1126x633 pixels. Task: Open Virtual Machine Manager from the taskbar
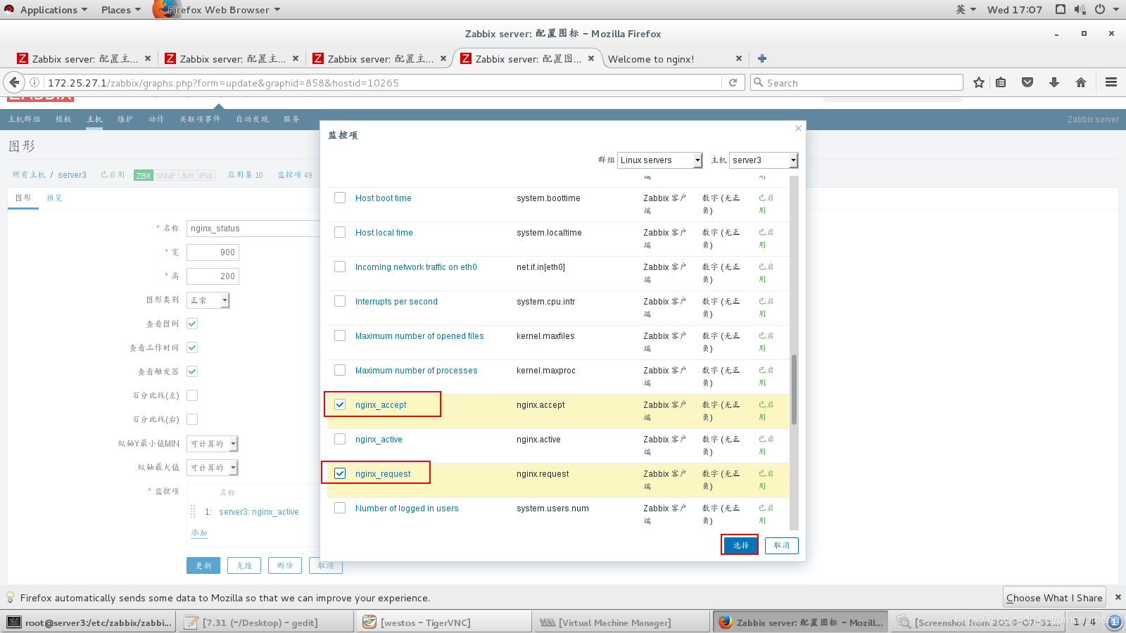pyautogui.click(x=621, y=622)
